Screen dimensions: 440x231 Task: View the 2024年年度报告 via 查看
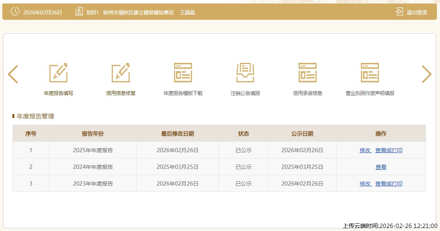pos(381,167)
